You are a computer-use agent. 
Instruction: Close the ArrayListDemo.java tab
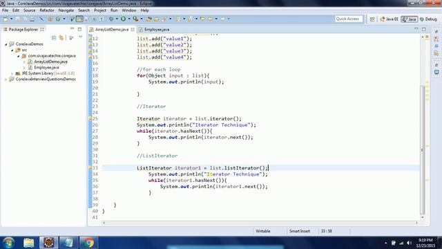coord(133,29)
